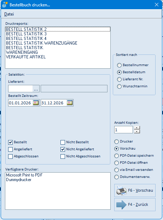Open the Datei menu
The height and width of the screenshot is (220, 163).
tap(9, 14)
